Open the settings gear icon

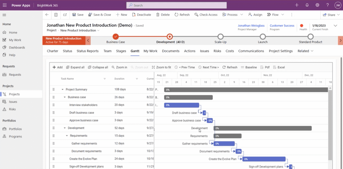pos(317,5)
